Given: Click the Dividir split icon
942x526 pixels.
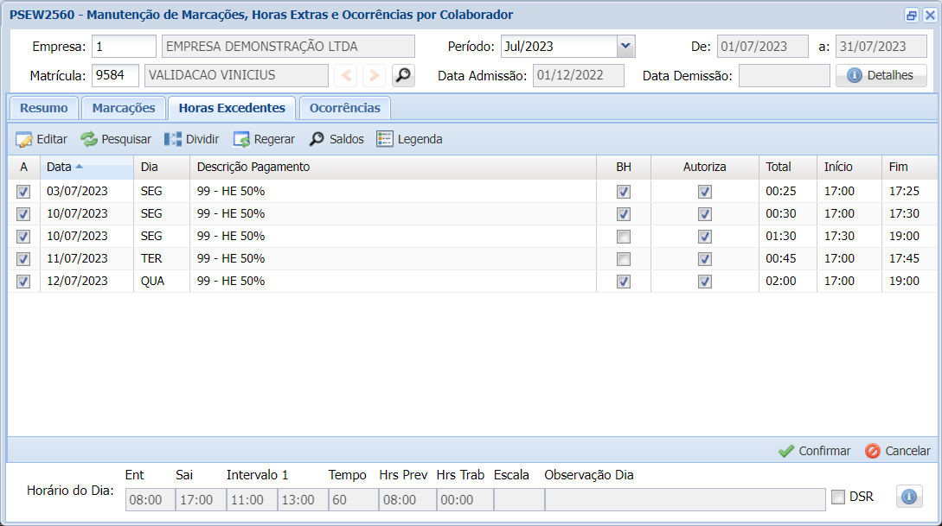Looking at the screenshot, I should [173, 139].
